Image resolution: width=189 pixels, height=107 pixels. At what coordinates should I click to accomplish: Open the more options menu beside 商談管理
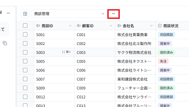[x=113, y=14]
